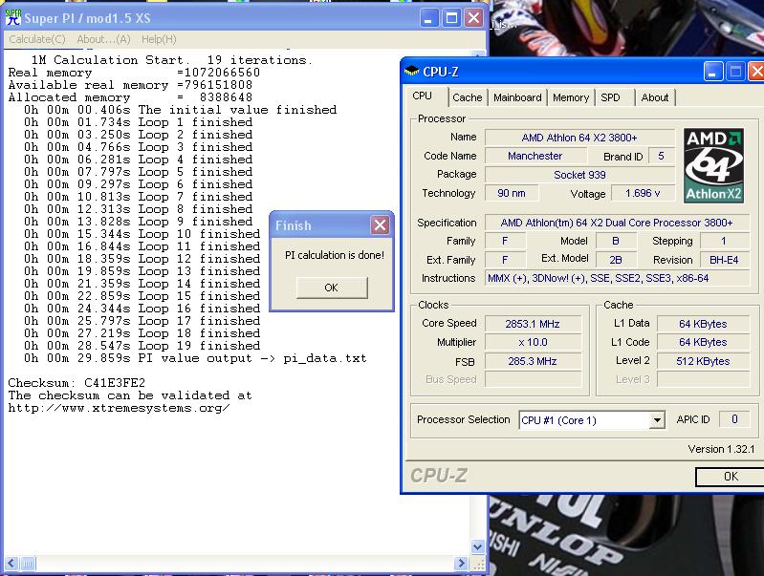
Task: Click the Real memory =1072066560 line
Action: point(134,73)
